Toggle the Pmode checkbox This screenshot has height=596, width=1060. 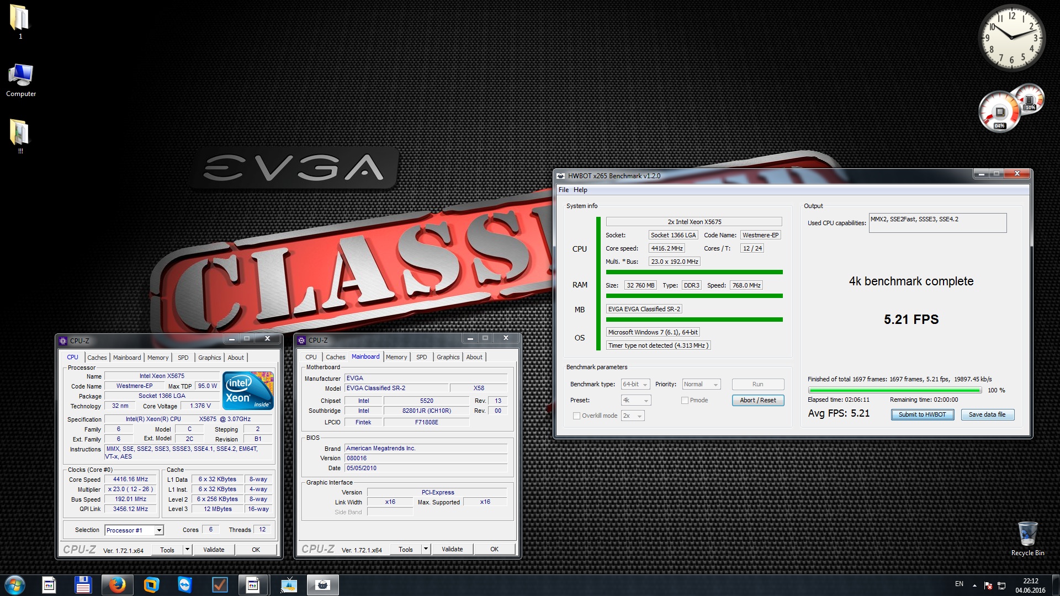(685, 400)
